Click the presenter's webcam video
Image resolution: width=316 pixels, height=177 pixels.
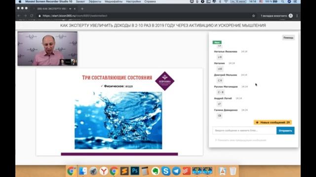47,49
